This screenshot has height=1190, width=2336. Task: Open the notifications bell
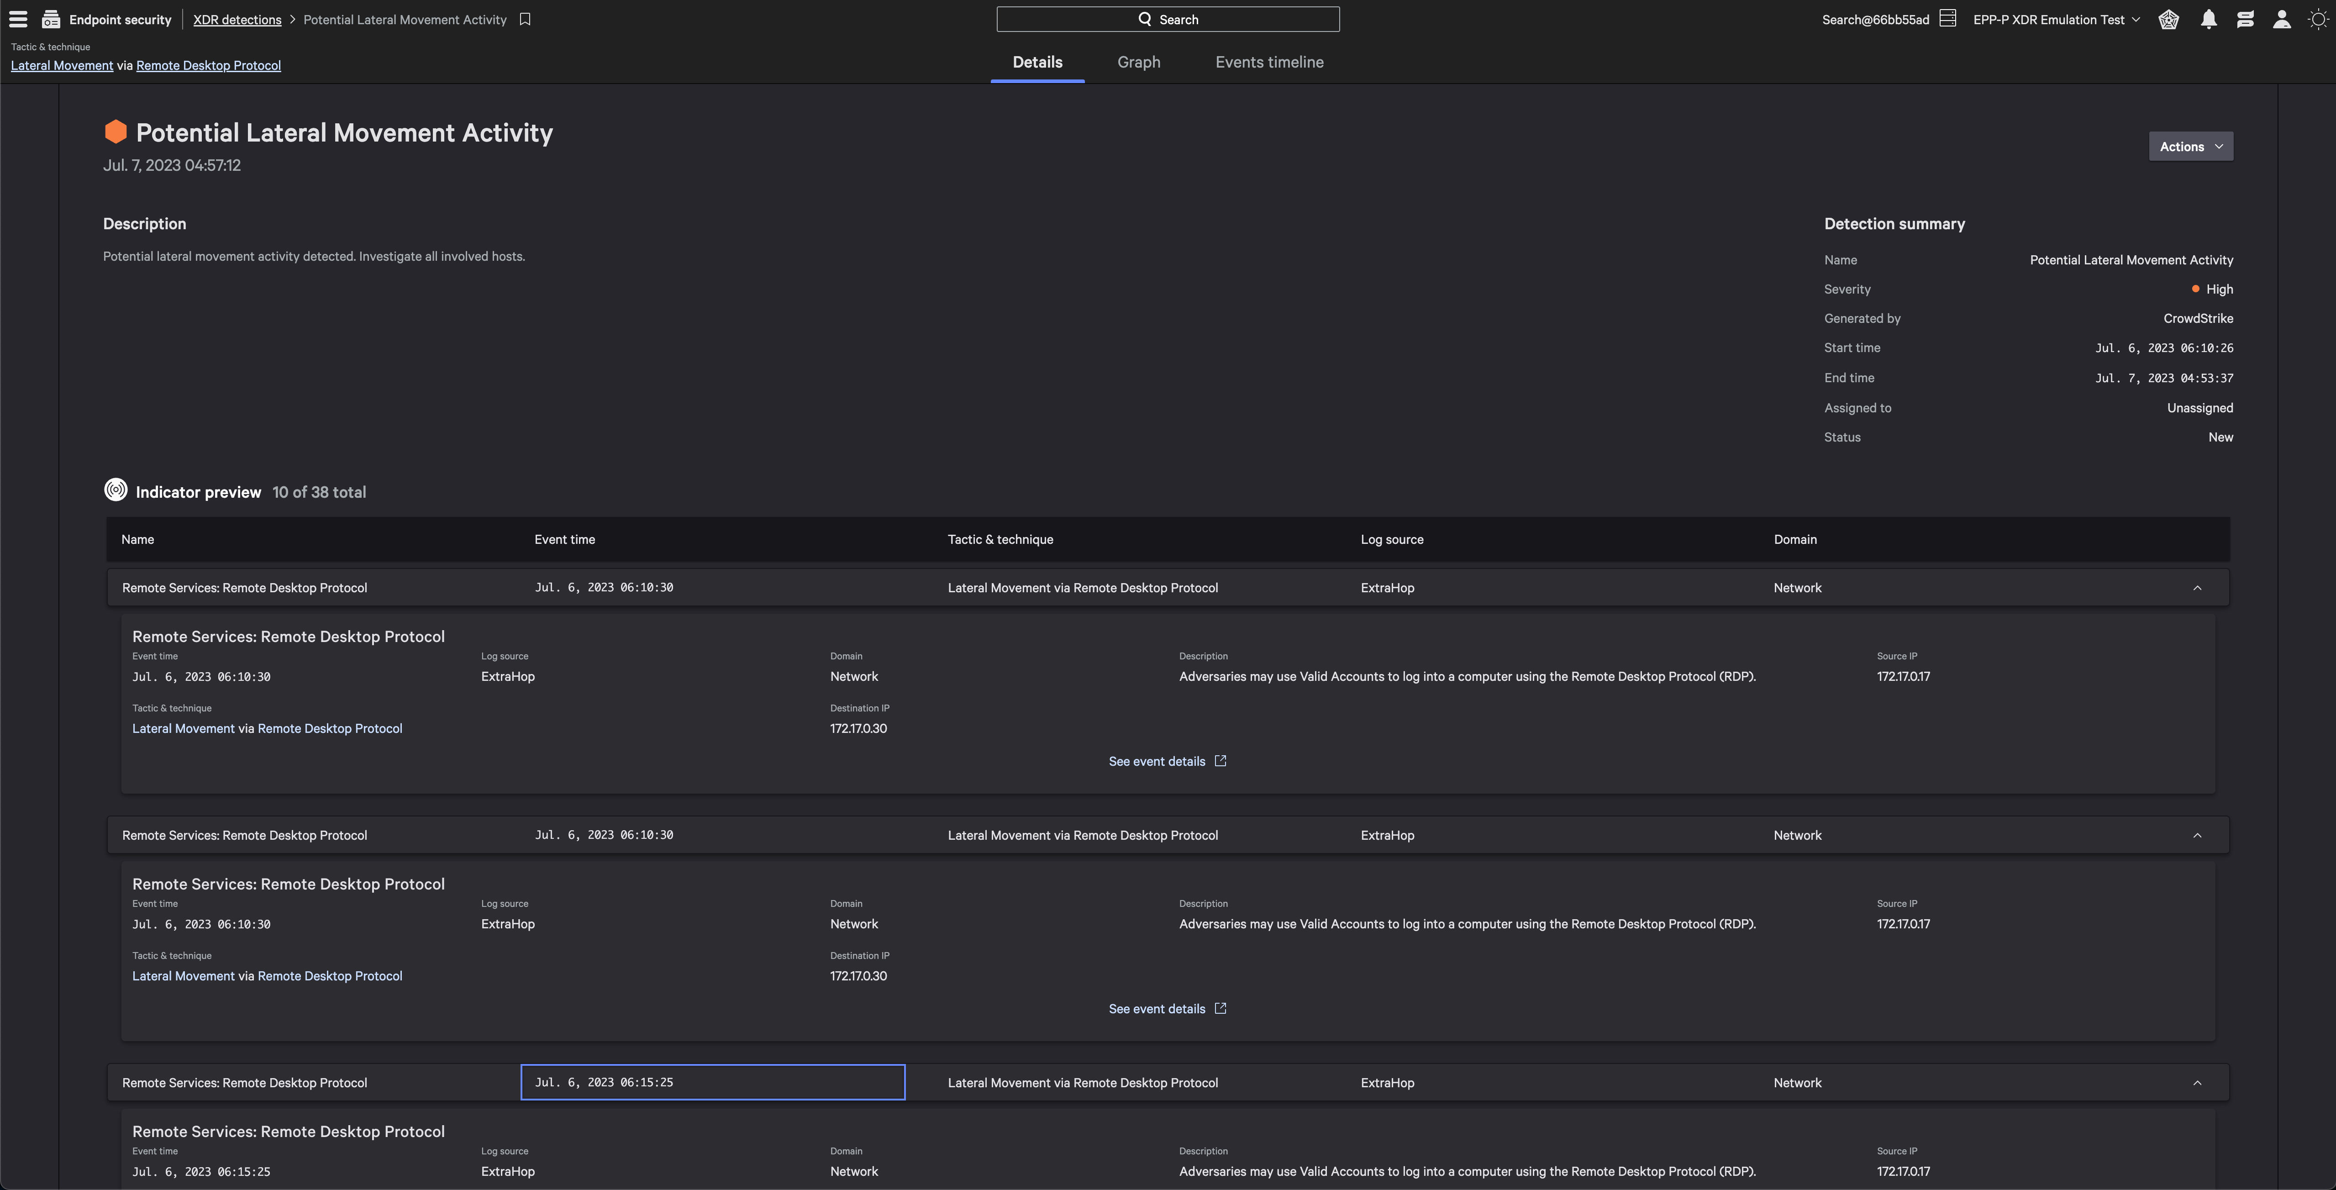(x=2208, y=19)
